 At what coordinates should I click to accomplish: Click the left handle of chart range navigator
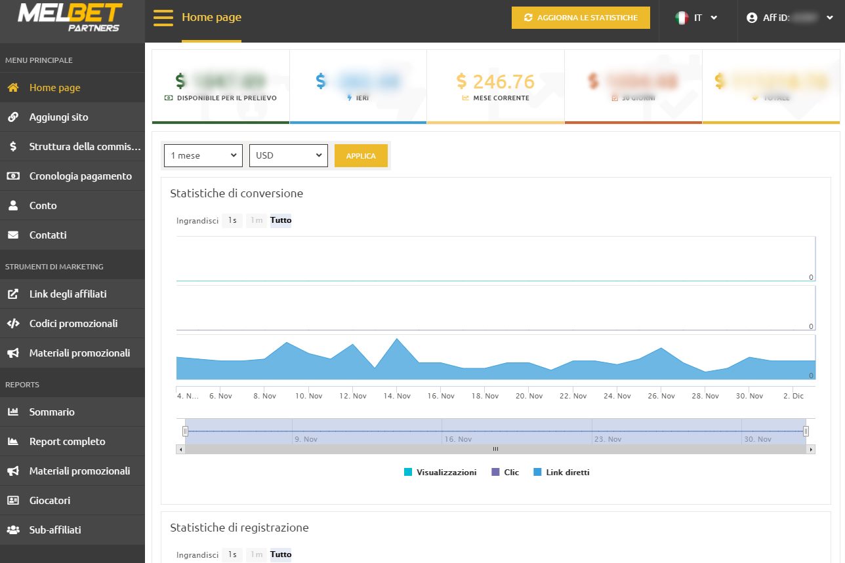coord(185,431)
